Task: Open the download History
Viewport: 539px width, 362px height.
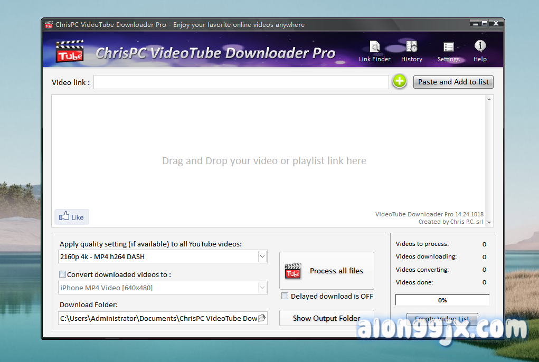Action: tap(411, 51)
